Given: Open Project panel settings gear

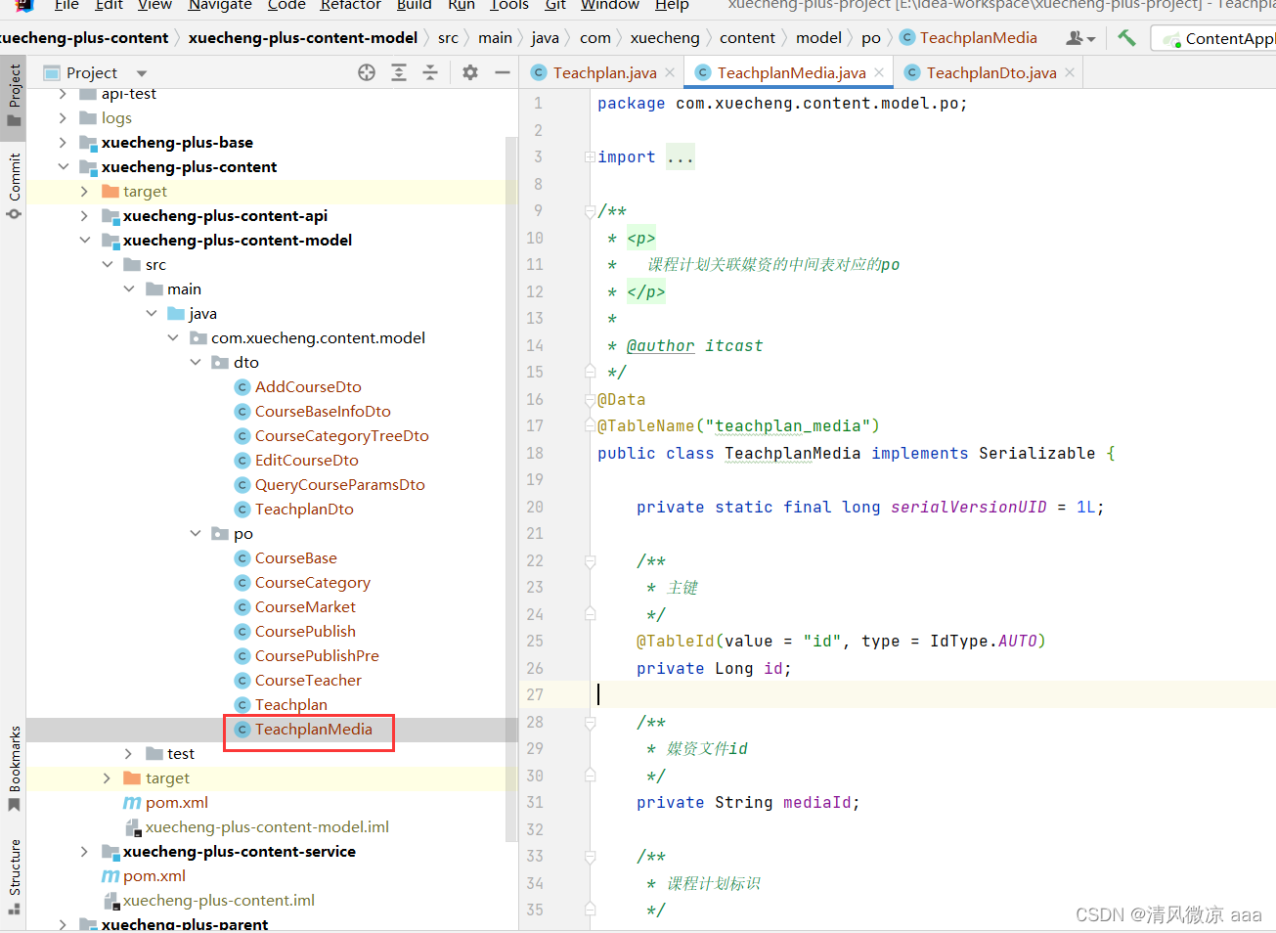Looking at the screenshot, I should (x=470, y=72).
